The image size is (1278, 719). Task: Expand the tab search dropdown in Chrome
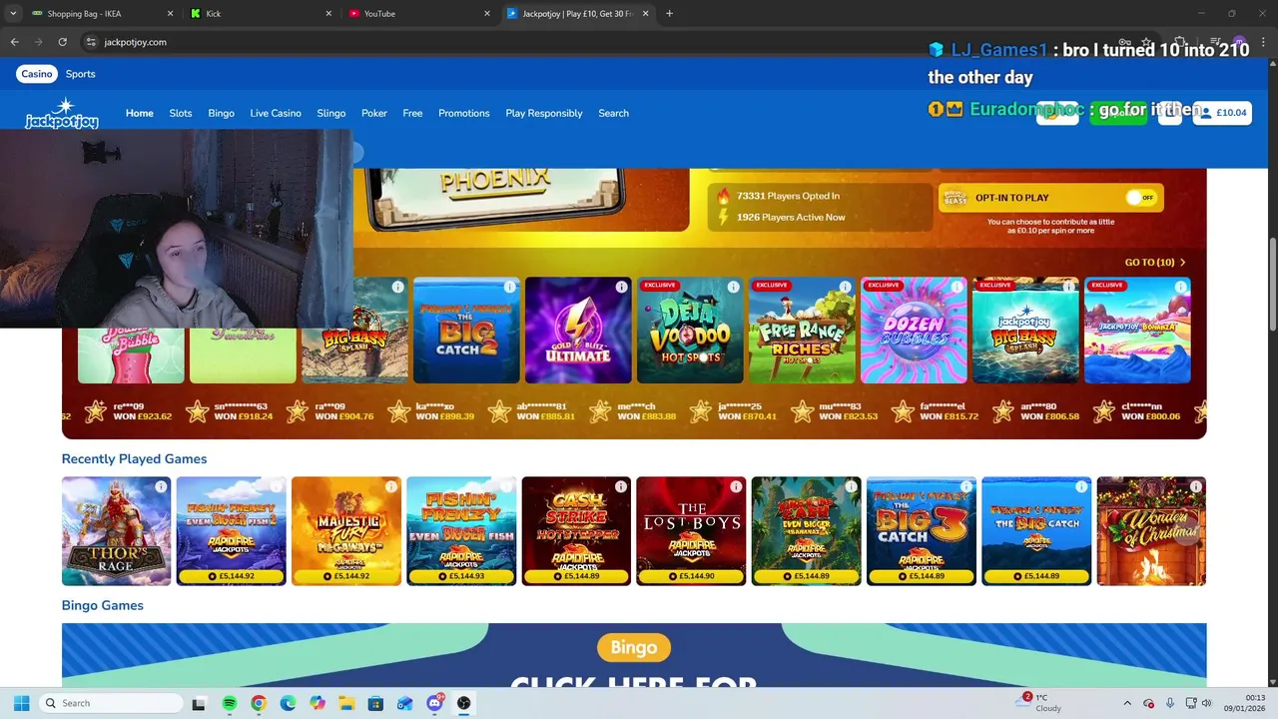point(13,13)
